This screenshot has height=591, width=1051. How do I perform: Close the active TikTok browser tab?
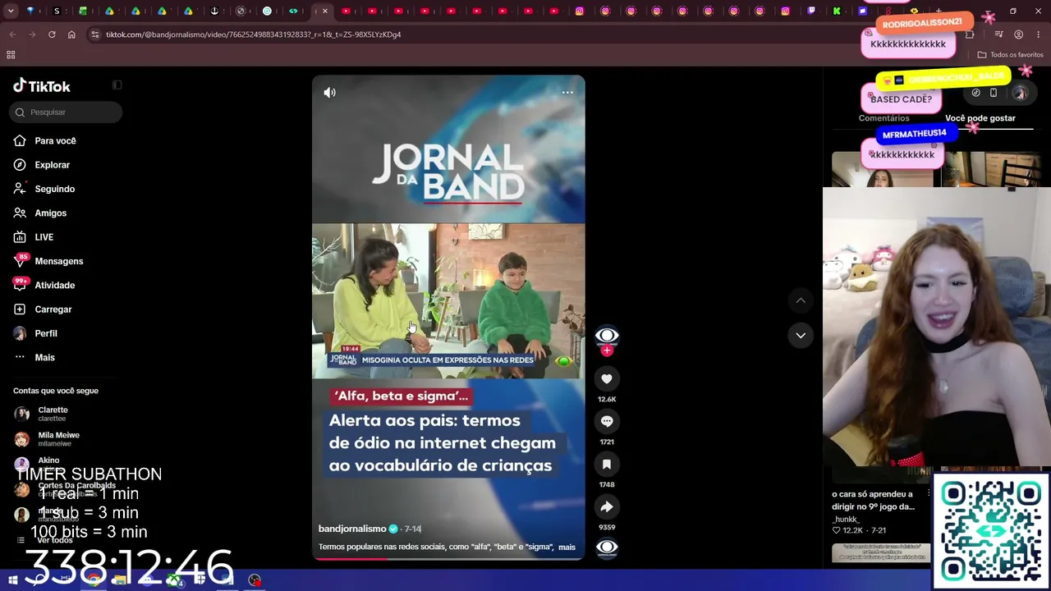(325, 11)
